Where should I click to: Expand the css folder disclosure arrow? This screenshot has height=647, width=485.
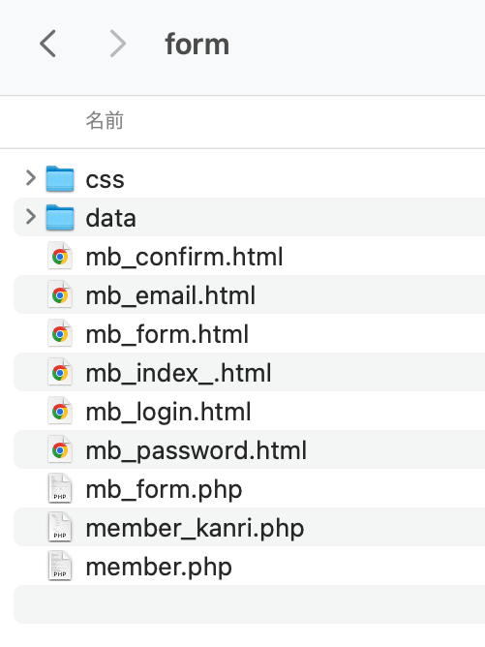tap(31, 178)
